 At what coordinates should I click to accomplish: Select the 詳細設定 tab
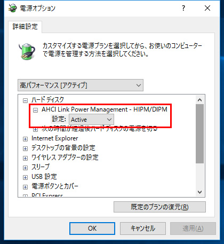click(25, 27)
